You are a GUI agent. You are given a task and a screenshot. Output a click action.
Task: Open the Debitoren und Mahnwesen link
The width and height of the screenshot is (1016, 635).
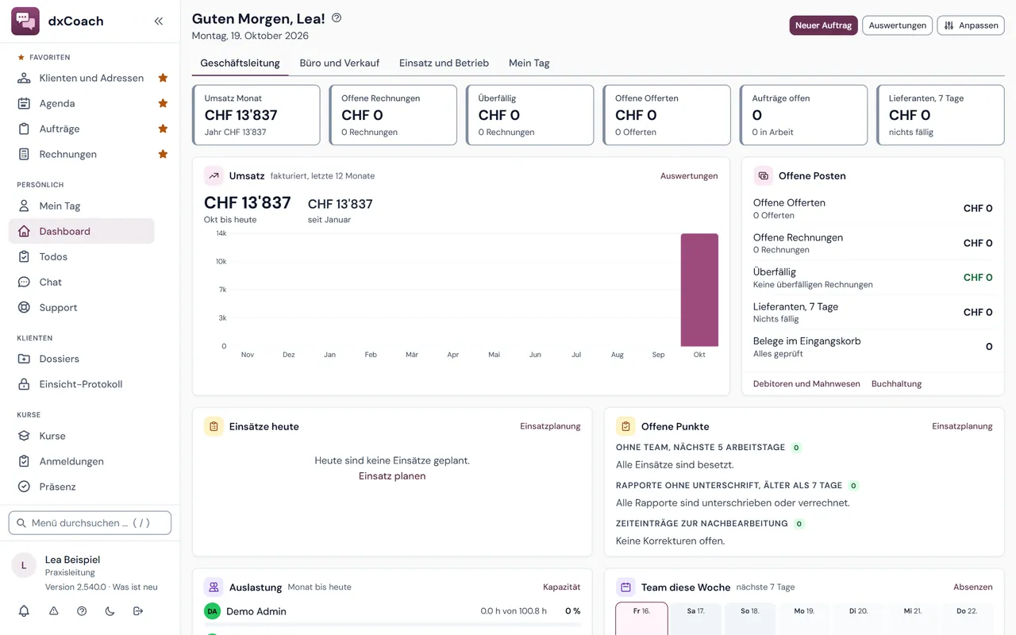806,383
